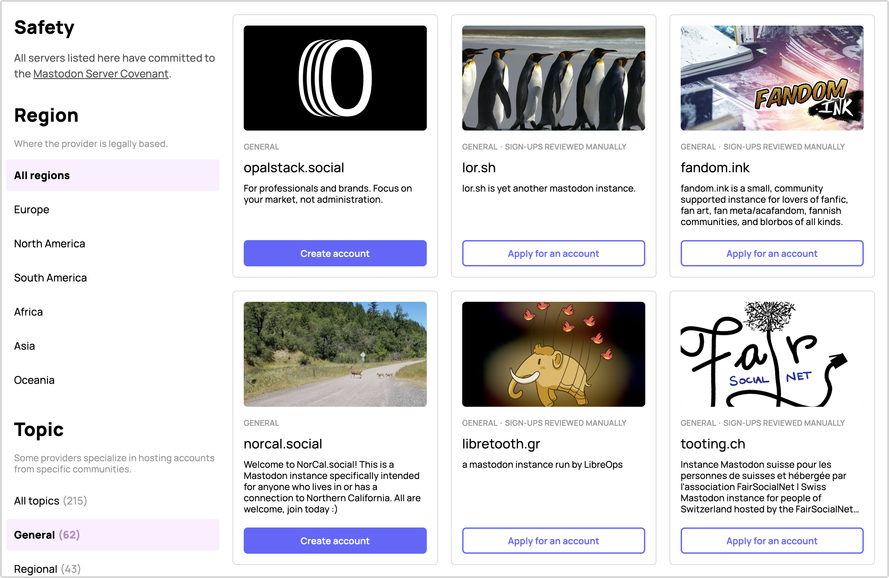Screen dimensions: 889x578
Task: Select Oceania in the region list
Action: pyautogui.click(x=34, y=380)
